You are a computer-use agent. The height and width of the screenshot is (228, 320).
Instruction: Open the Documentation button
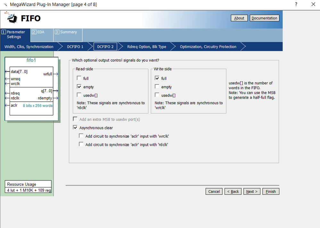264,18
